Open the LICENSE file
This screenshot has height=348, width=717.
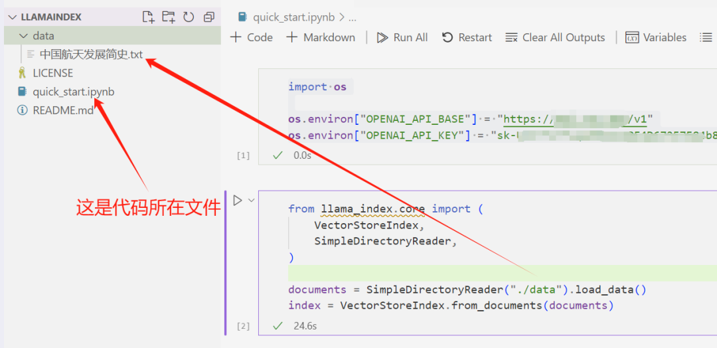click(52, 73)
